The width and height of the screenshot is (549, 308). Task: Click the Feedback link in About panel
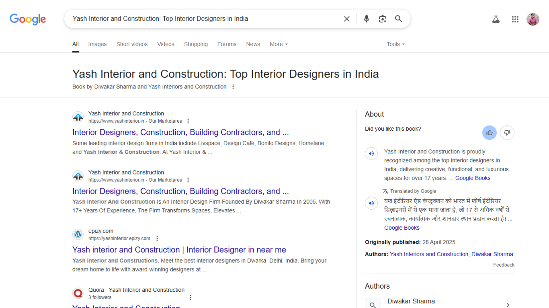(504, 265)
